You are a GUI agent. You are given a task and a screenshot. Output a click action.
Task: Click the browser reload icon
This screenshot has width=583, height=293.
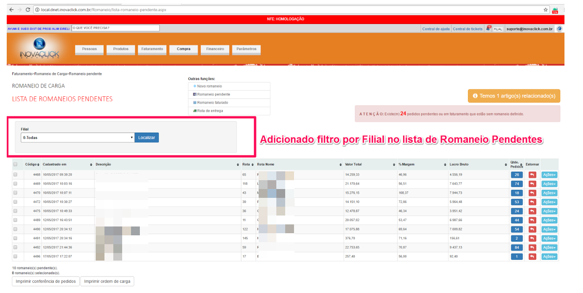[x=28, y=9]
